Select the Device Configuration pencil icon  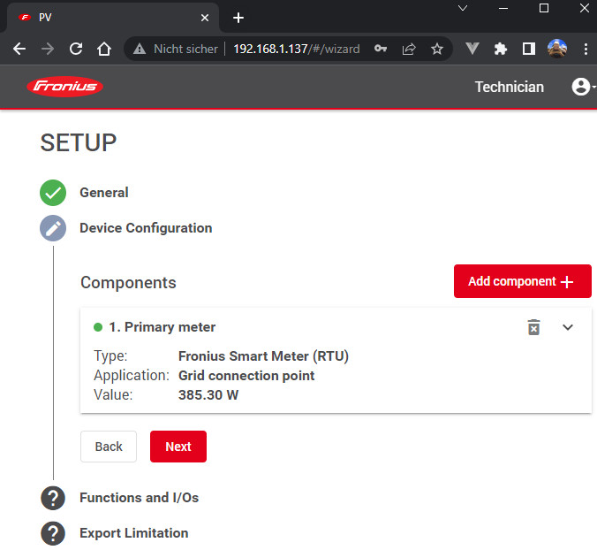click(x=53, y=228)
